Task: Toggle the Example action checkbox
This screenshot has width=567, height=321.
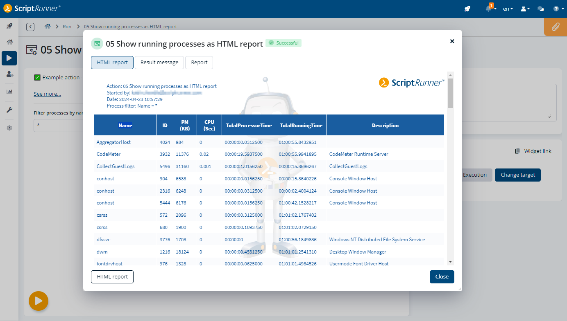Action: (x=37, y=77)
